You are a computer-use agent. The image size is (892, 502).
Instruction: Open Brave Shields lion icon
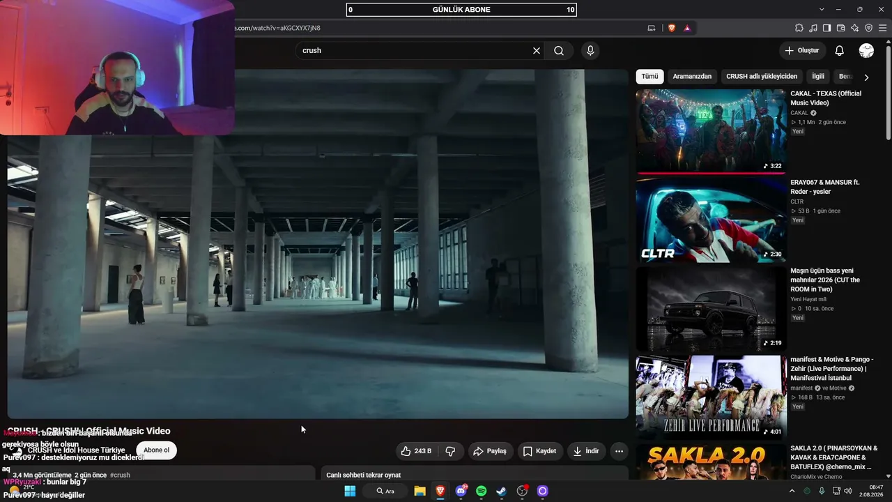672,28
